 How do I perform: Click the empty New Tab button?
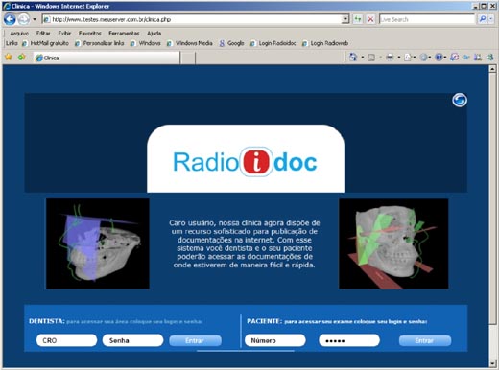pos(188,58)
